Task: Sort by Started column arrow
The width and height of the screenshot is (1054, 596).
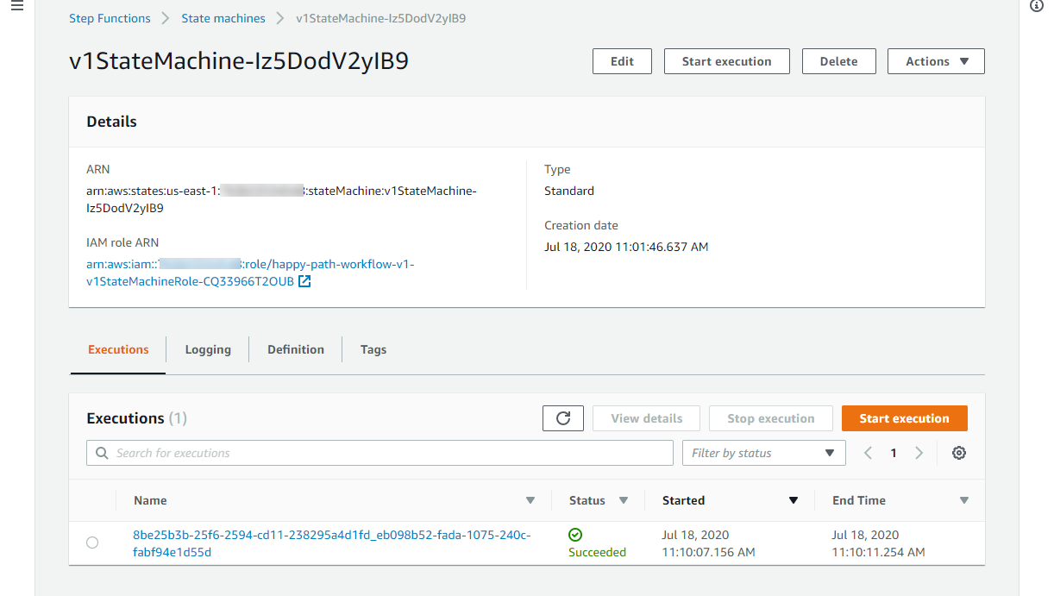Action: point(794,500)
